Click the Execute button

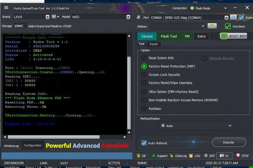click(x=229, y=142)
